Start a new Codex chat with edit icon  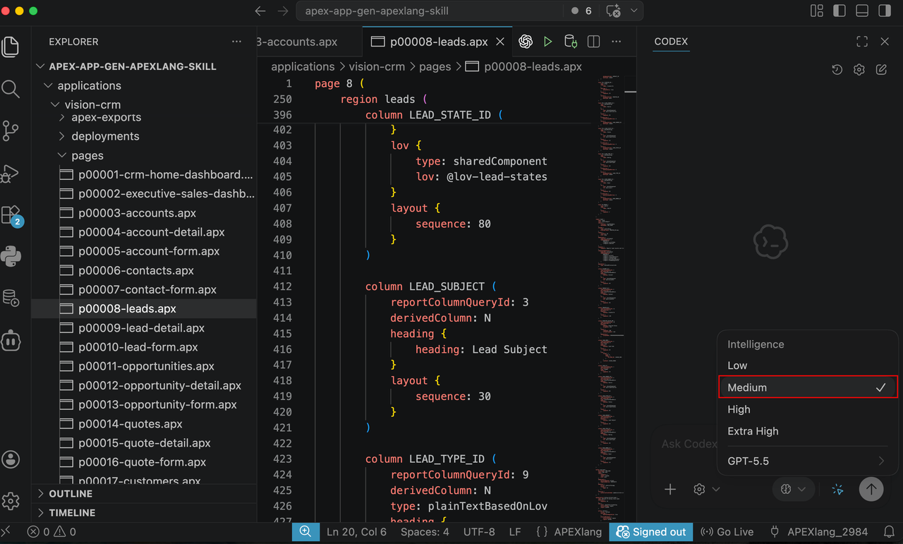[881, 70]
